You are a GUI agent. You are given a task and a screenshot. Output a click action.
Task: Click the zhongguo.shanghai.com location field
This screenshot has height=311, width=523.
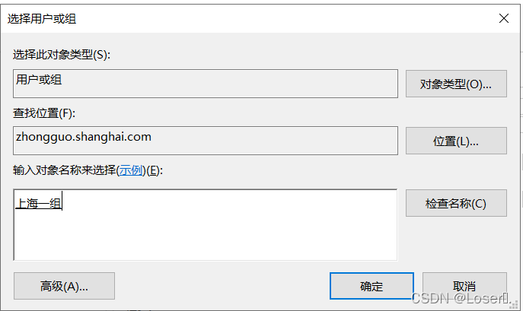[x=83, y=137]
